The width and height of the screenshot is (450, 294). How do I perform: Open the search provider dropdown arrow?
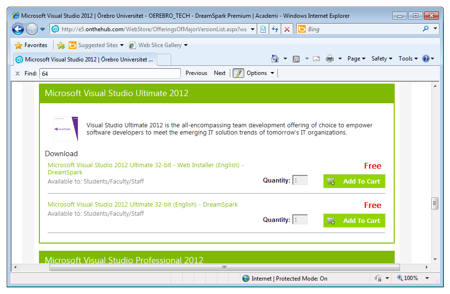[435, 28]
